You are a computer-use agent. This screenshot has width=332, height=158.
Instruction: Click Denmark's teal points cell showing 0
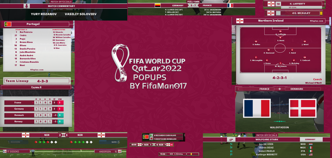coord(60,115)
